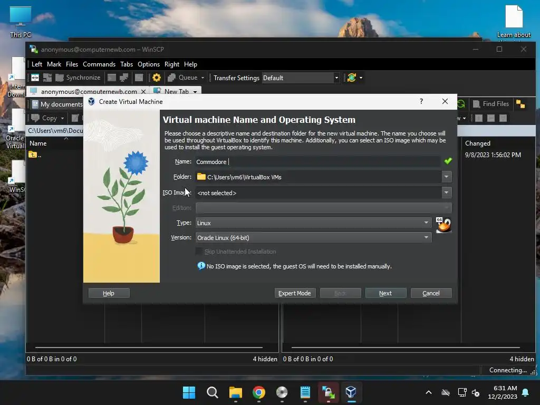Click the Preferences gear icon in WinSCP toolbar
This screenshot has width=540, height=405.
(156, 78)
